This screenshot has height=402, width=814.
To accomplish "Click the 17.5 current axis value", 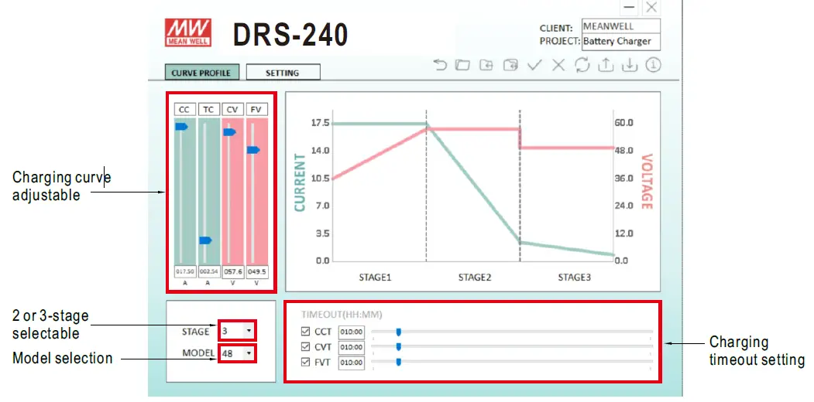I will (x=320, y=123).
